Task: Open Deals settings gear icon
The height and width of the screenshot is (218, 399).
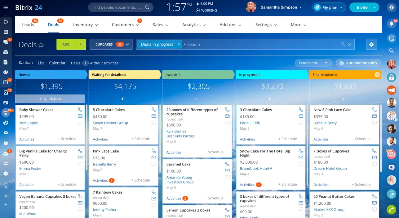Action: (371, 44)
